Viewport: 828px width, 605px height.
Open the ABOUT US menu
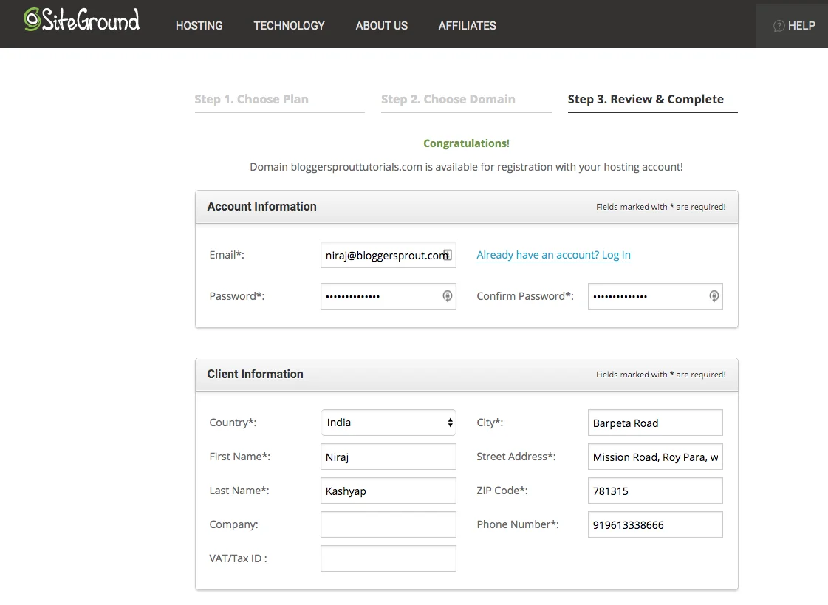point(381,25)
